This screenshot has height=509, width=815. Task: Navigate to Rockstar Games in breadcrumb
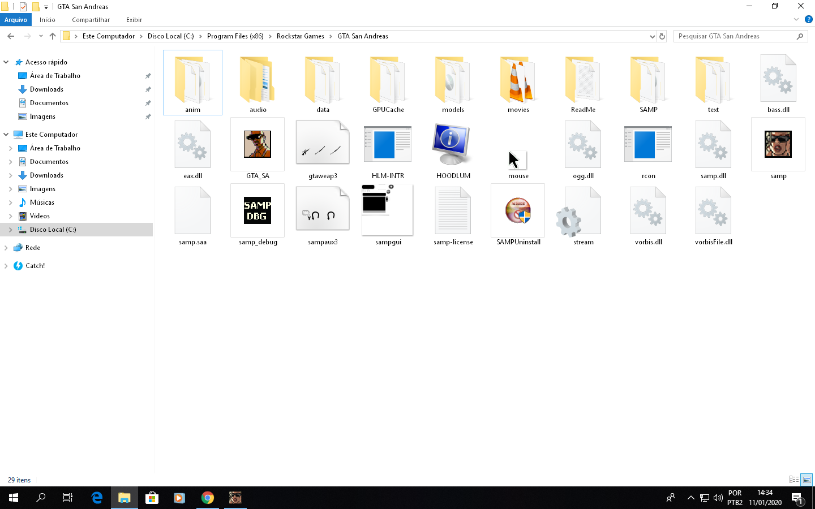[x=301, y=36]
